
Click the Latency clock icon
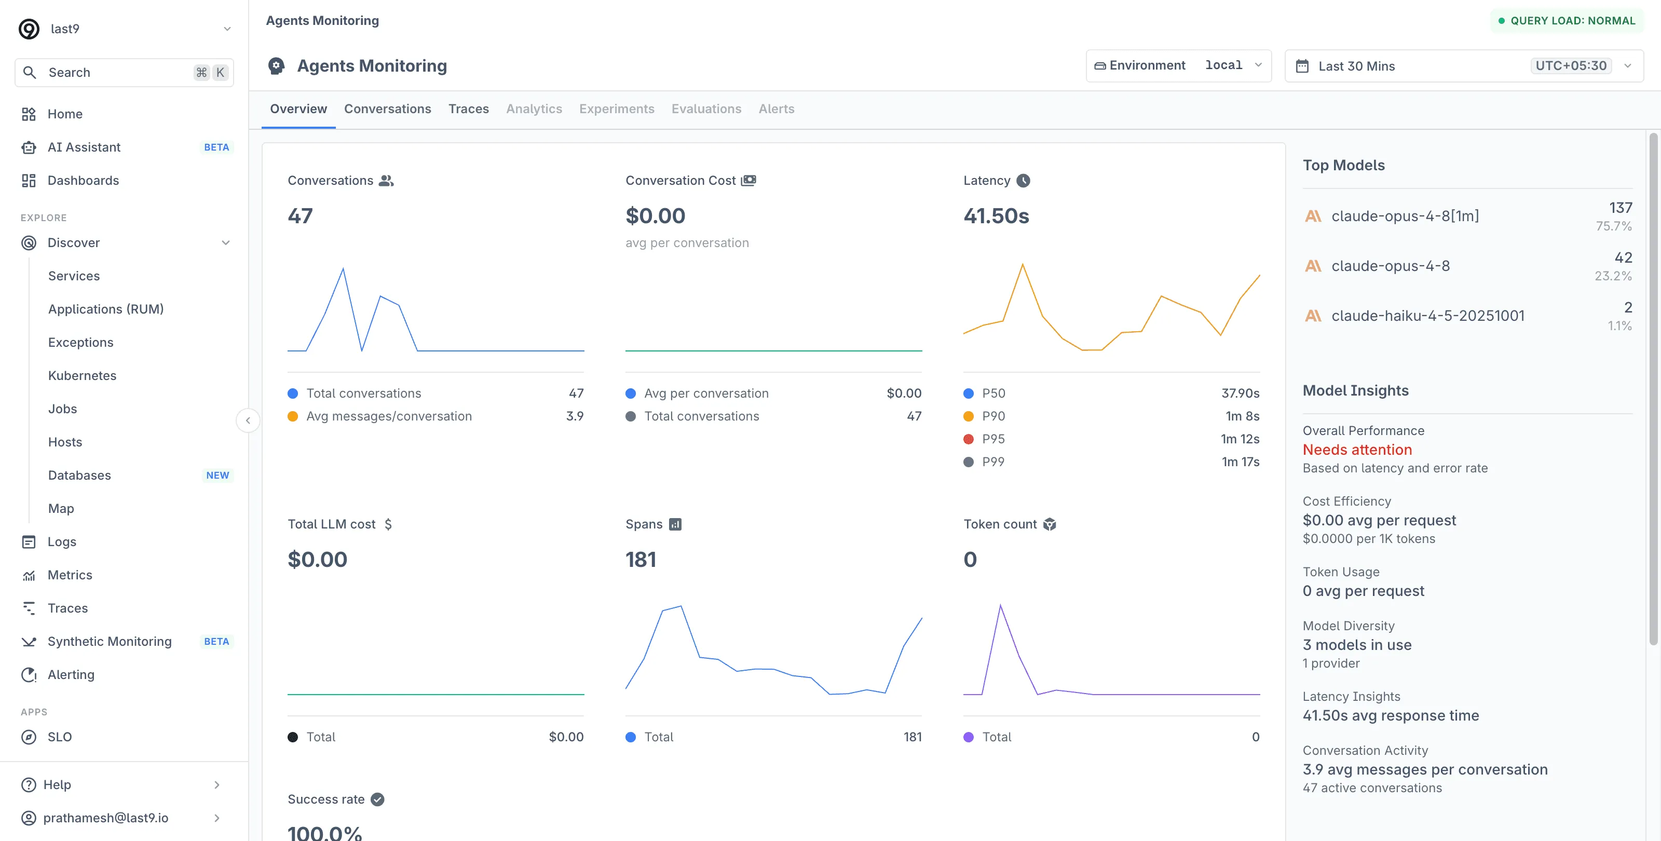pos(1023,181)
